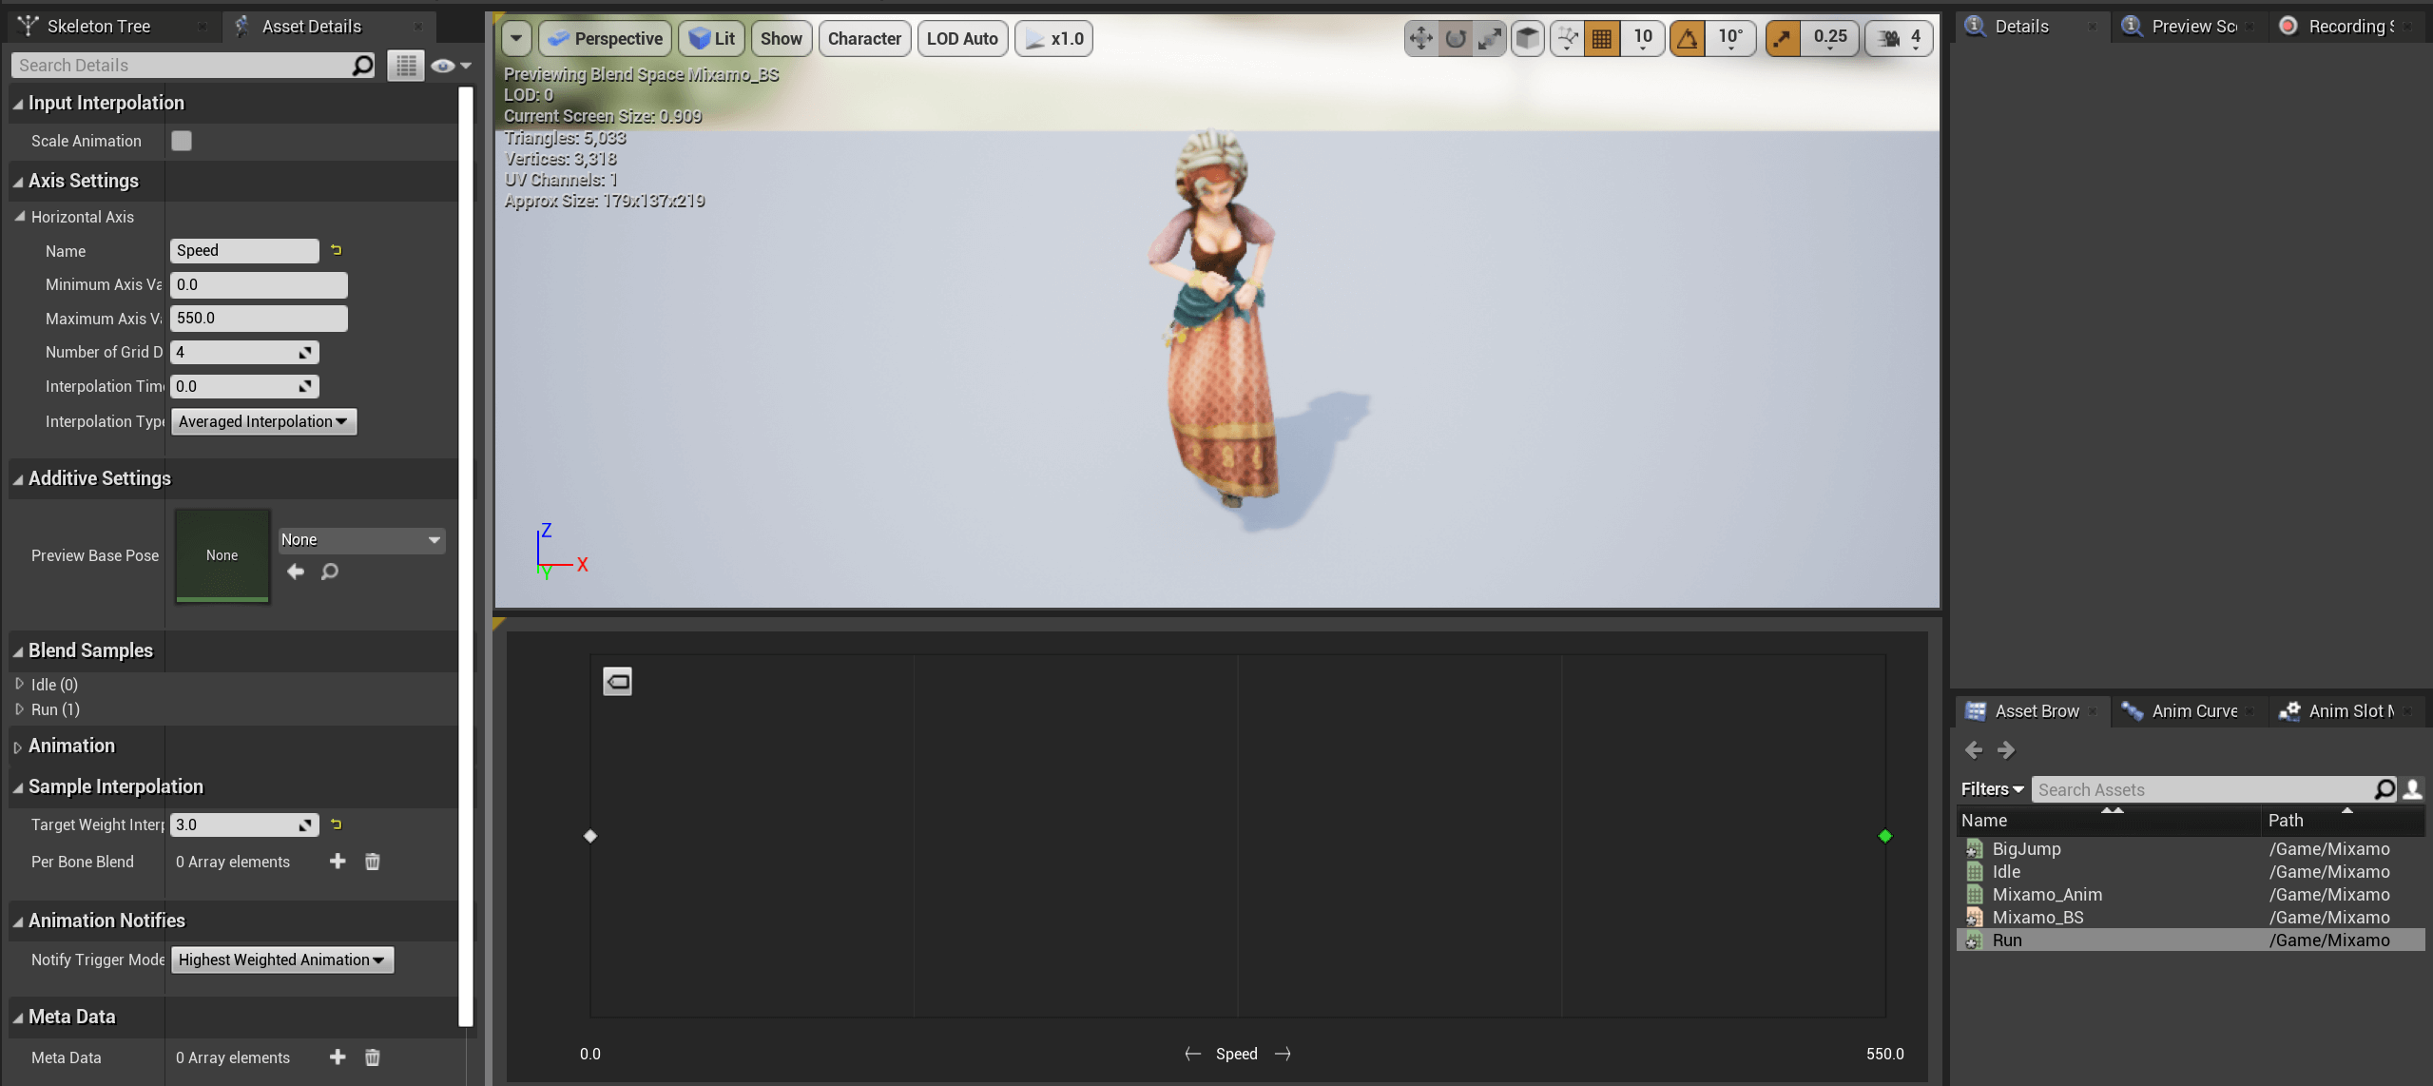The height and width of the screenshot is (1086, 2433).
Task: Open the Notify Trigger Mode dropdown
Action: tap(282, 960)
